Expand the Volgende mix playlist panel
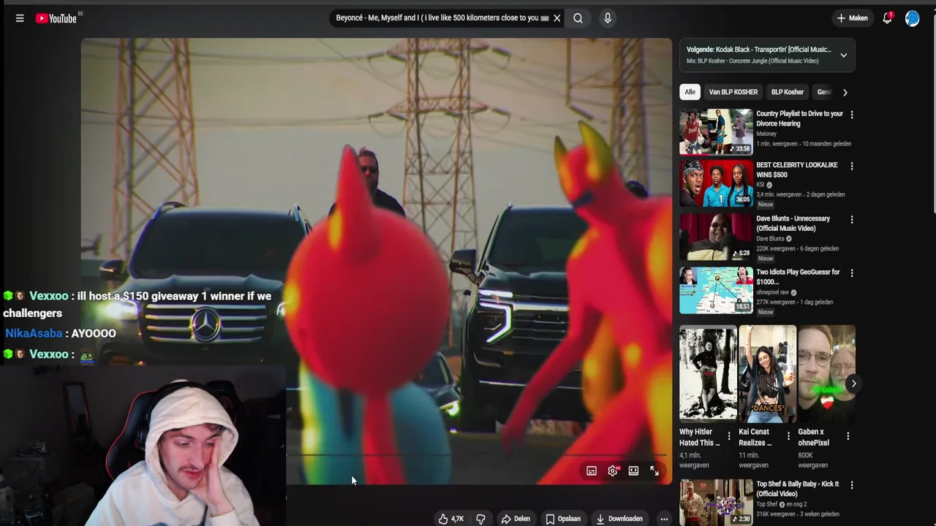The image size is (936, 526). [x=843, y=56]
